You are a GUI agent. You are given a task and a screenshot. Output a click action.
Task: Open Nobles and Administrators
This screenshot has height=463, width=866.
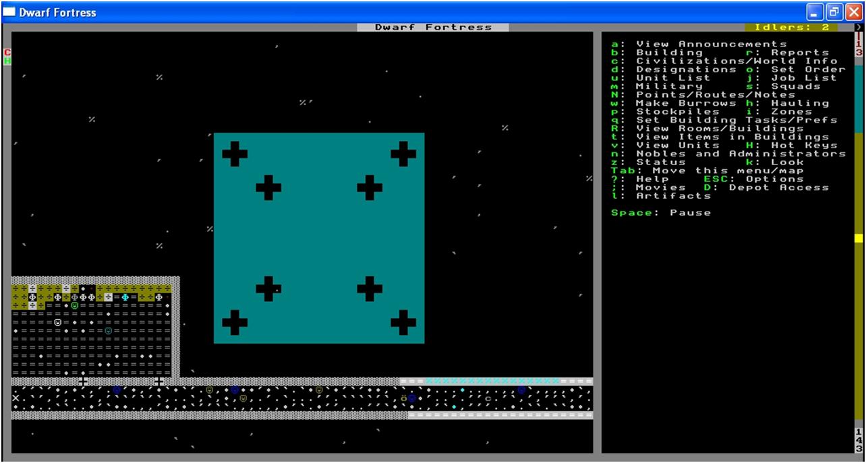click(728, 154)
